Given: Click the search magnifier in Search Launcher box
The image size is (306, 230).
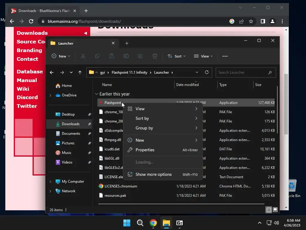Looking at the screenshot, I should 270,72.
